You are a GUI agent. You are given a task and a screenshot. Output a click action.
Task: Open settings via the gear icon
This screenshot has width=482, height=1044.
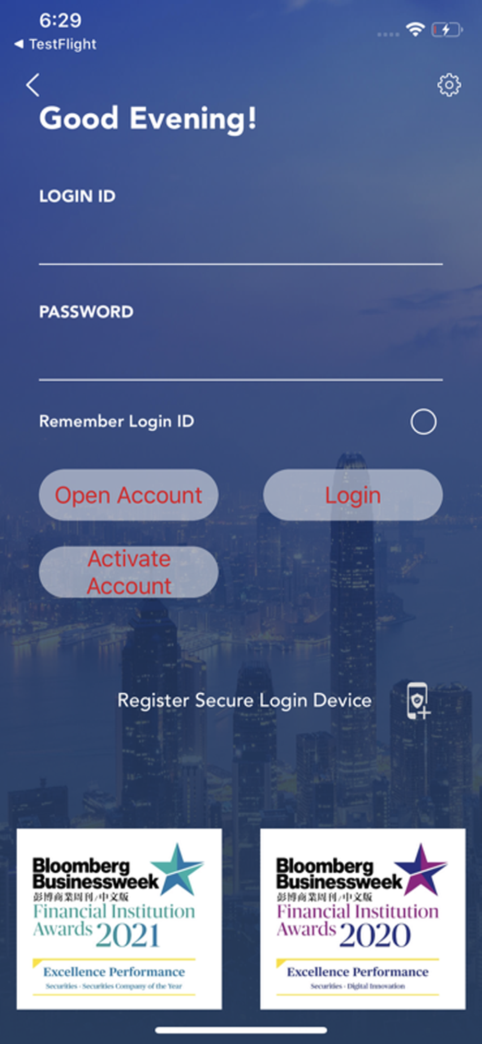tap(449, 85)
